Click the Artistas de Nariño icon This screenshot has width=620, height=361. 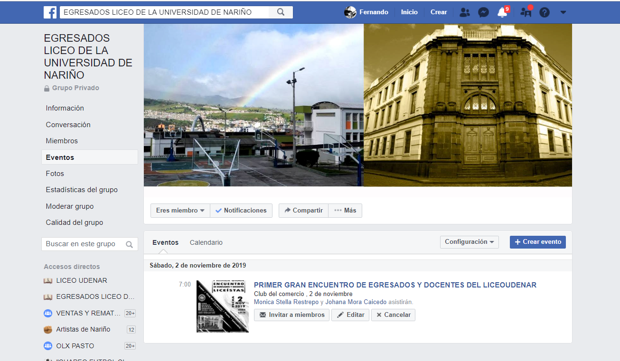coord(48,329)
